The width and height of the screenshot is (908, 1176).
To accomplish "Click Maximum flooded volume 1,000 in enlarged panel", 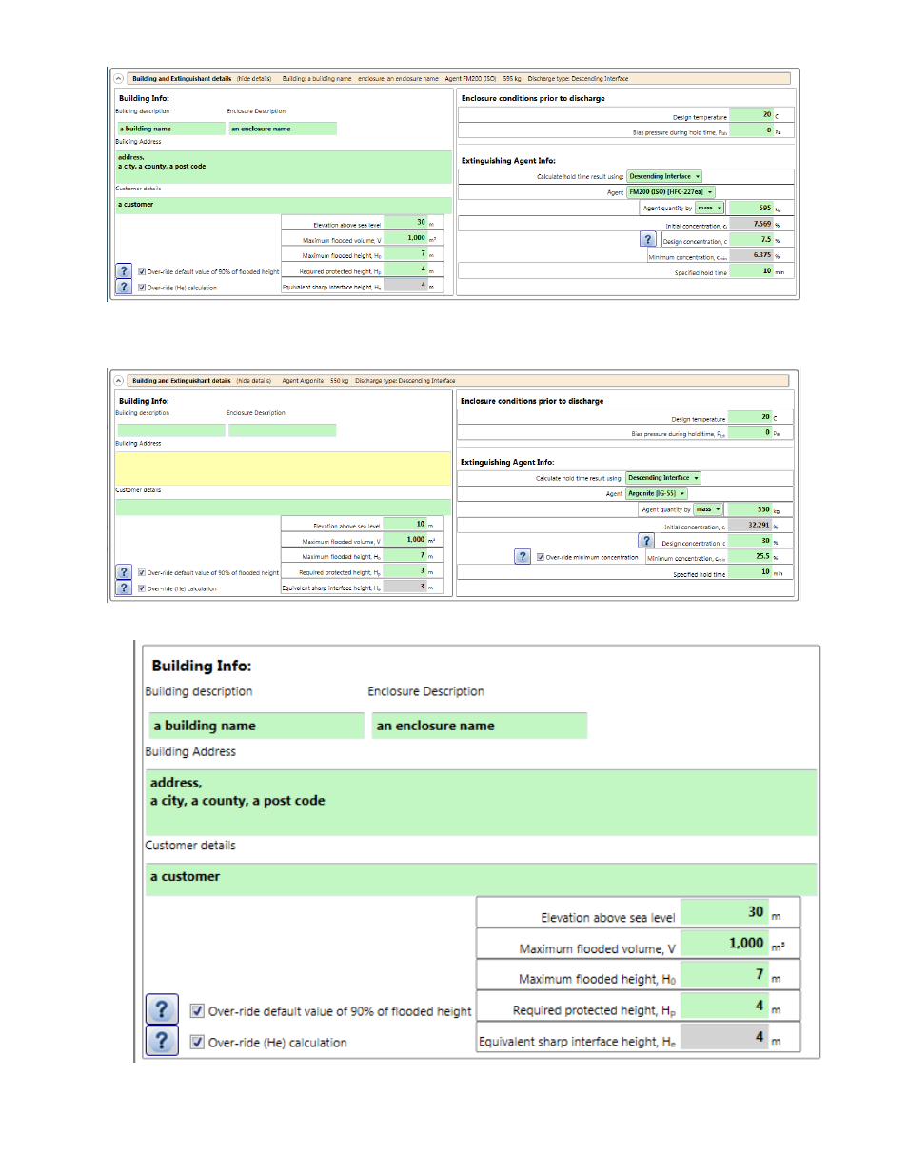I will 724,943.
